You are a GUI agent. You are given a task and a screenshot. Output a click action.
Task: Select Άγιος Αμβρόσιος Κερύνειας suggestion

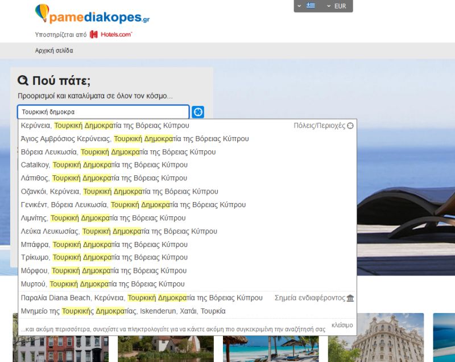click(x=187, y=139)
